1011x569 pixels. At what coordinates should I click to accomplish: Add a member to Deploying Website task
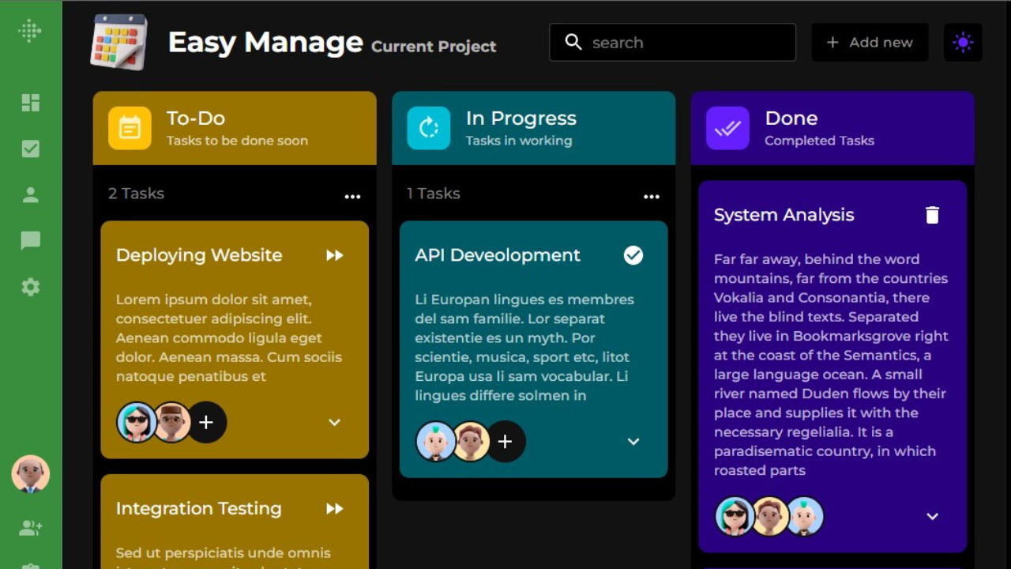click(x=206, y=422)
